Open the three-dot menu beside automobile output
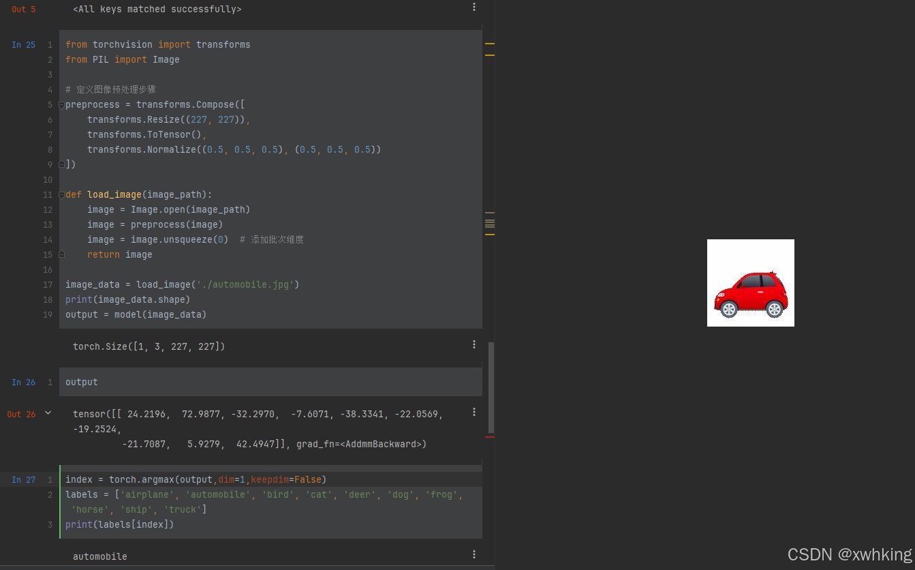915x570 pixels. [x=474, y=554]
